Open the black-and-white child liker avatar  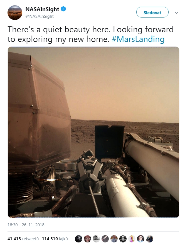[96, 239]
